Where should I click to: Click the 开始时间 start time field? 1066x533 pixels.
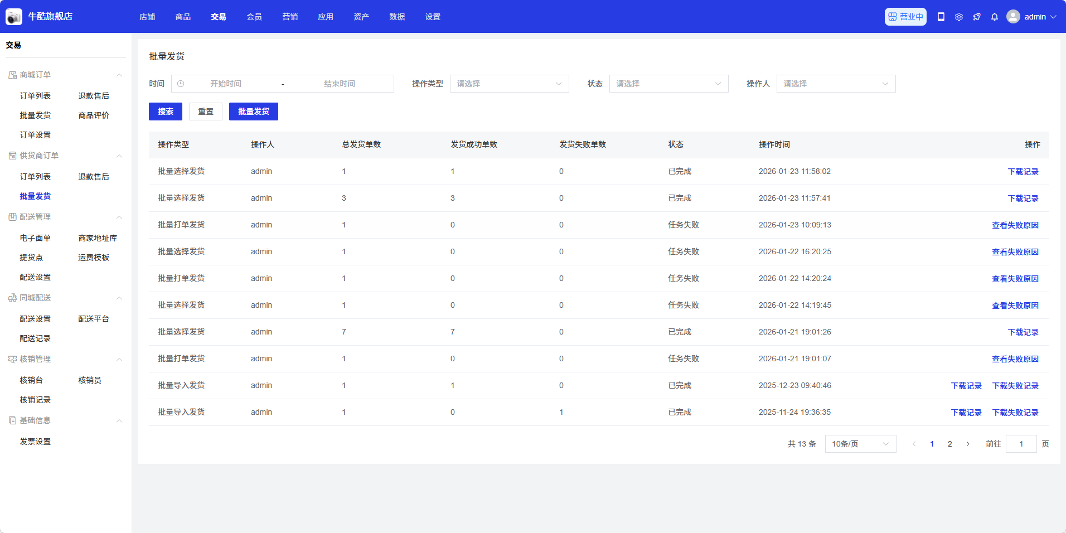[x=226, y=84]
